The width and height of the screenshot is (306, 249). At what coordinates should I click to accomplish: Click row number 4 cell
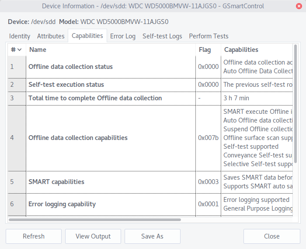(17, 138)
